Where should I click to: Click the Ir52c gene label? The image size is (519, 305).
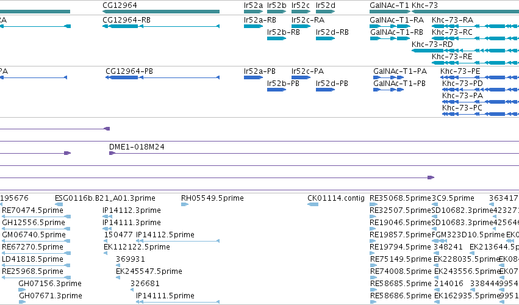301,5
